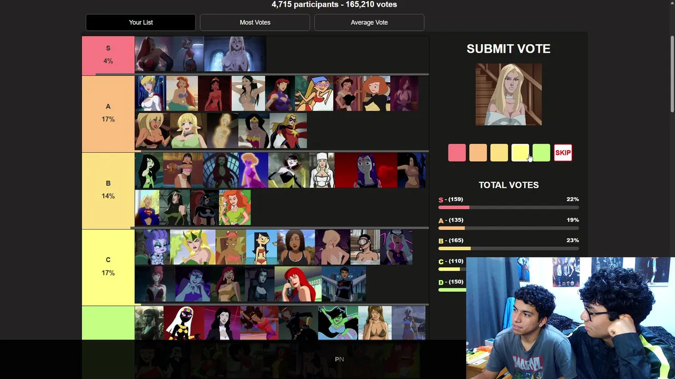Select the red-haired mermaid thumbnail in A tier

click(182, 94)
